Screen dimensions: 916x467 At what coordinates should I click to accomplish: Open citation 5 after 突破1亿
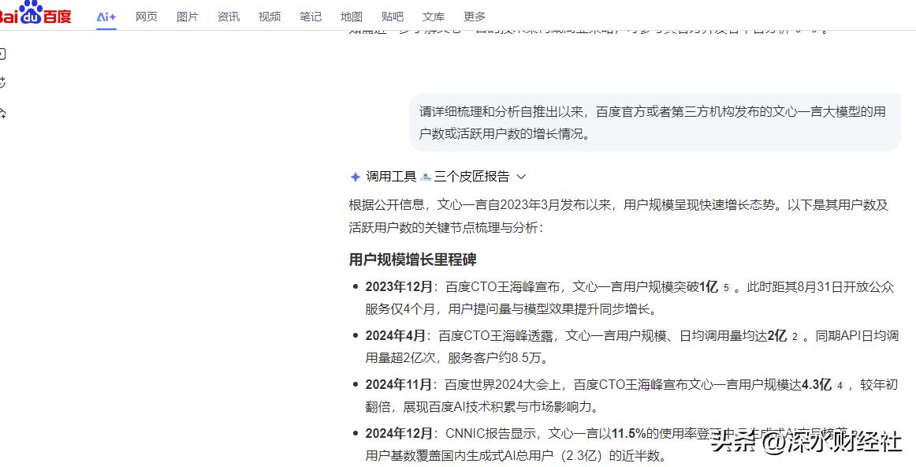pos(725,288)
